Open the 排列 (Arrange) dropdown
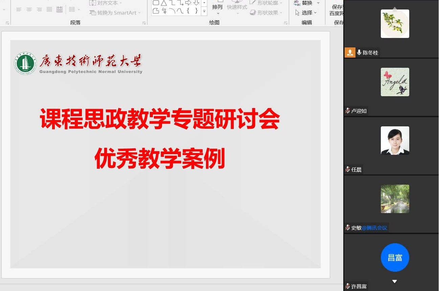This screenshot has height=291, width=439. click(x=217, y=9)
